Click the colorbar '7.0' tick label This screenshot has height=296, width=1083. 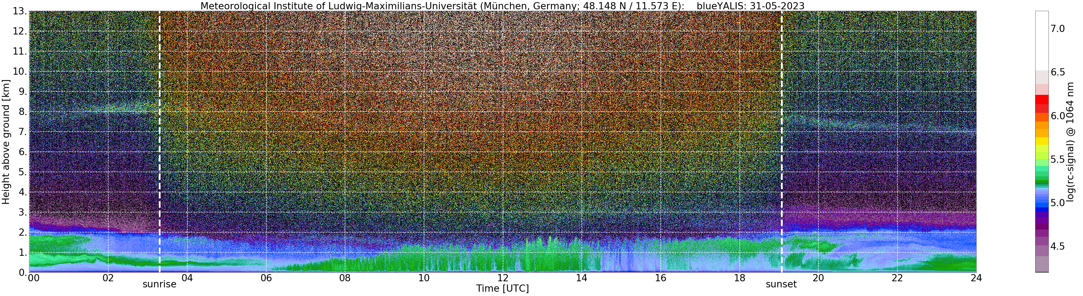point(1058,29)
